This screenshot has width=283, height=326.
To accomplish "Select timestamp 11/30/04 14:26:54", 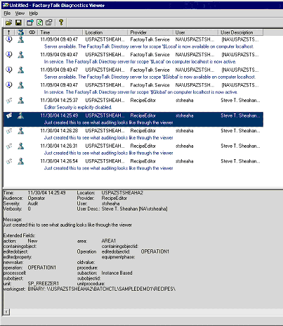I will tap(59, 161).
